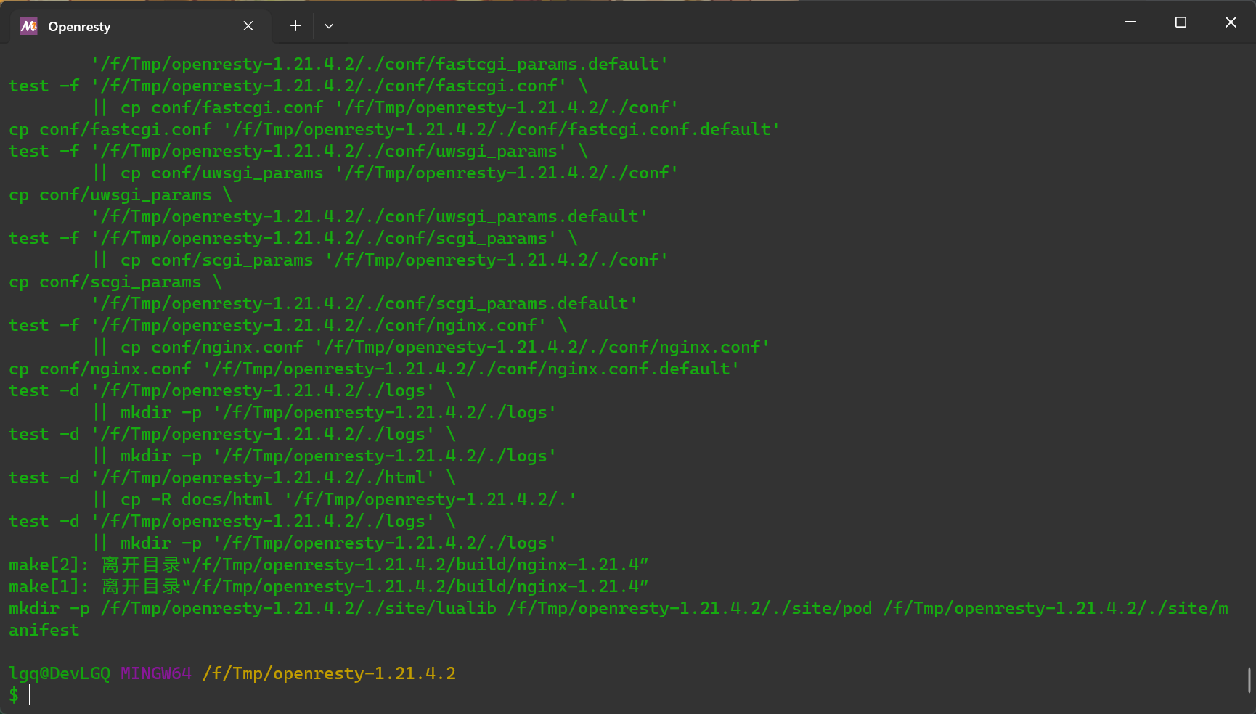Click the MSYS2 icon on the Openresty tab
The width and height of the screenshot is (1256, 714).
point(28,26)
